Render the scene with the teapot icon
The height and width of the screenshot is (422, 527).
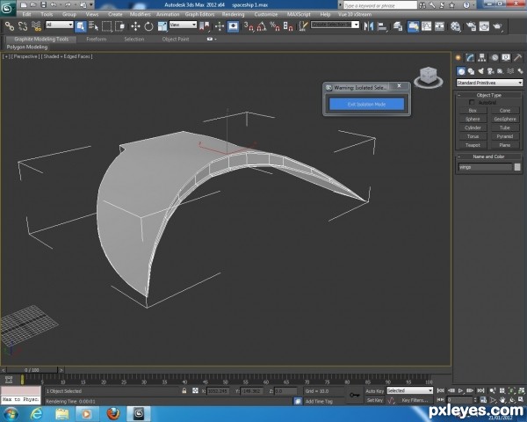(x=497, y=26)
